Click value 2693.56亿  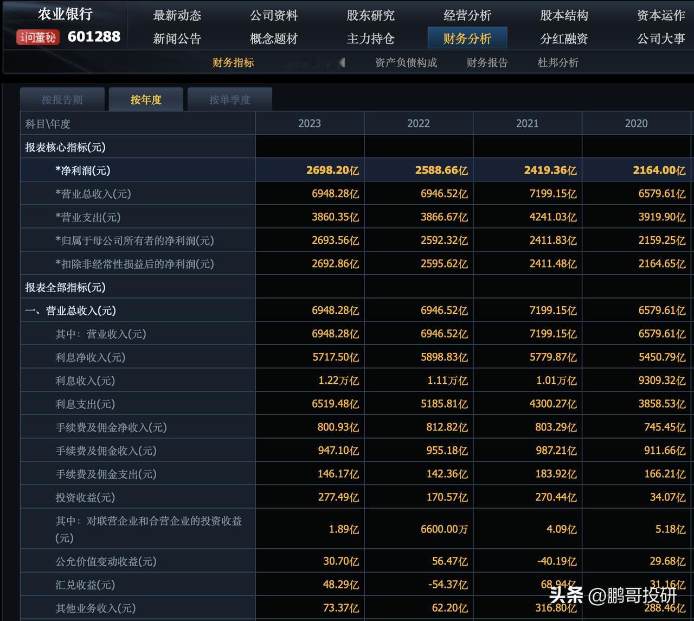[x=335, y=240]
